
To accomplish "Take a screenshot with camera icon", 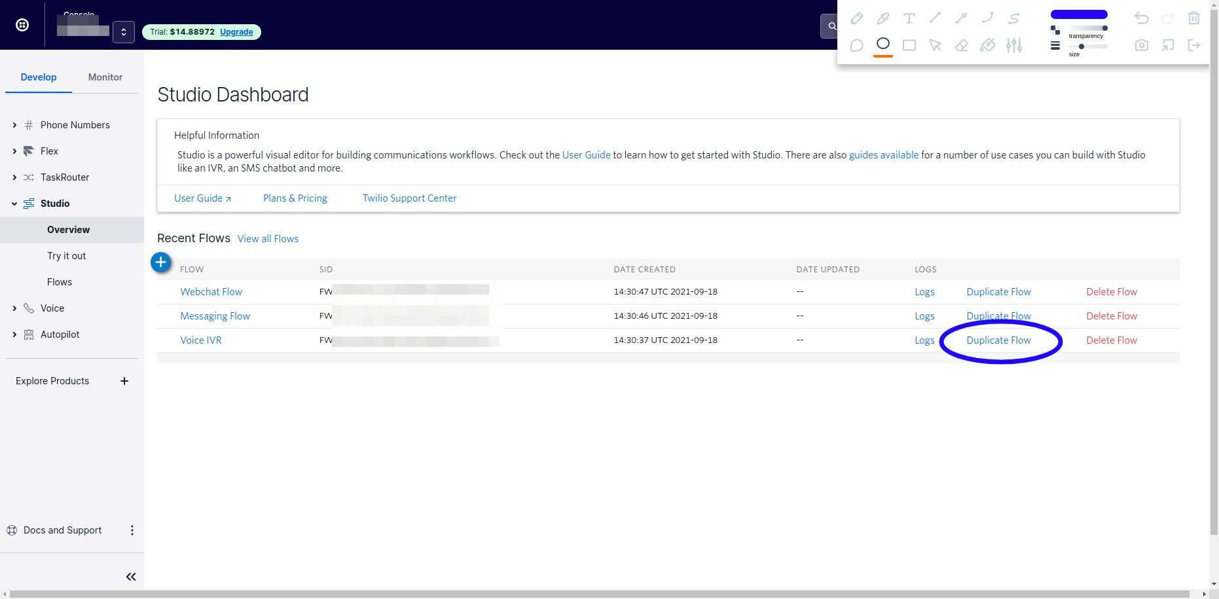I will [1141, 45].
